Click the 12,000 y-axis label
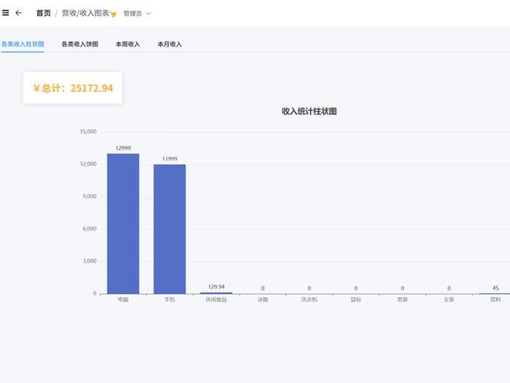The image size is (510, 383). [x=88, y=164]
